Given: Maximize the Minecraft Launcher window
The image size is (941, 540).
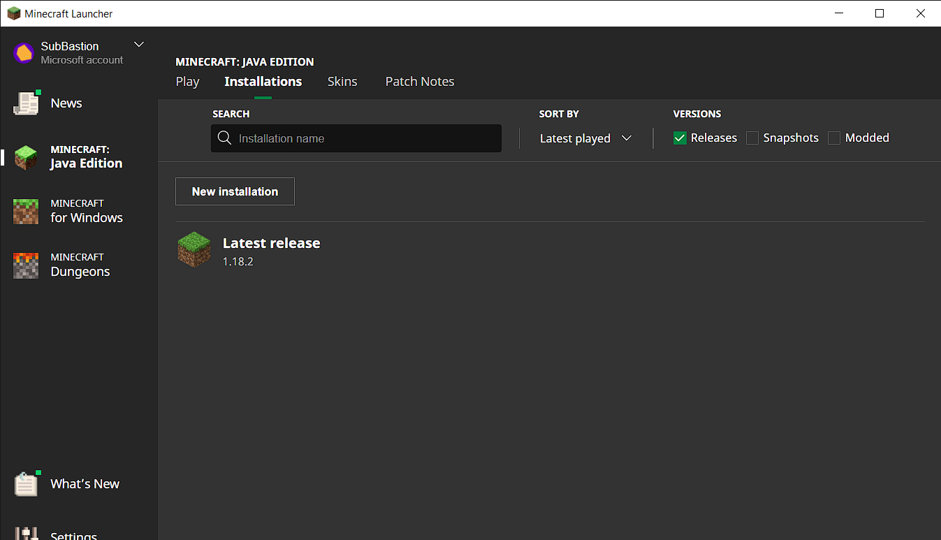Looking at the screenshot, I should (880, 13).
